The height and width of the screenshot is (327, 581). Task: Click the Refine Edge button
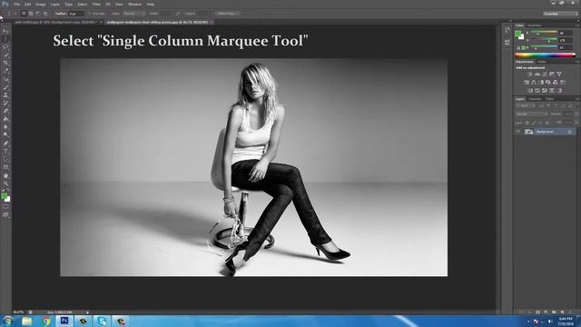pyautogui.click(x=227, y=14)
